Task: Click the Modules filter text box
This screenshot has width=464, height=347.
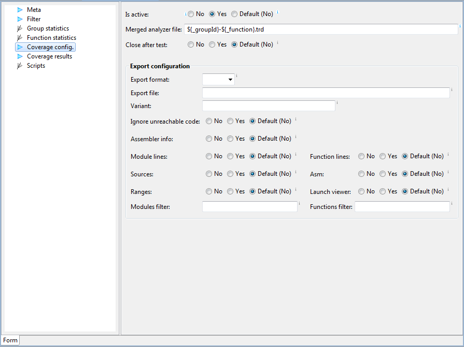Action: click(x=250, y=206)
